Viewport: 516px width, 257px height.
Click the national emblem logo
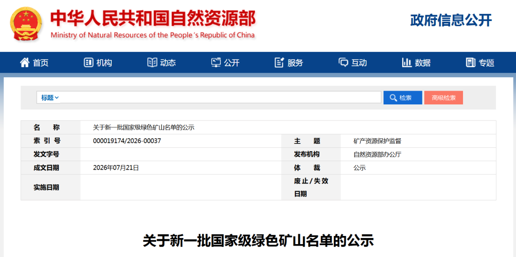pyautogui.click(x=26, y=24)
